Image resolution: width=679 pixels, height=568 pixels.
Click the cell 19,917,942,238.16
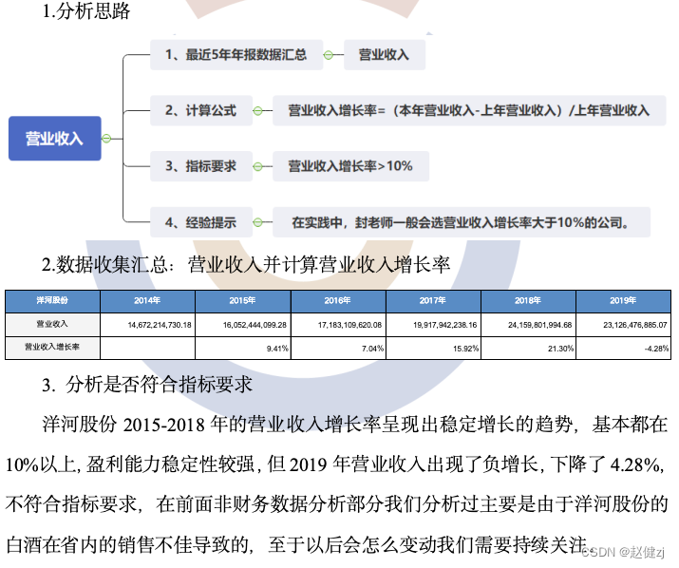click(x=433, y=325)
